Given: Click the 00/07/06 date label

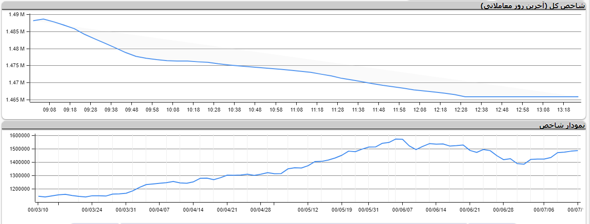Looking at the screenshot, I should (544, 209).
